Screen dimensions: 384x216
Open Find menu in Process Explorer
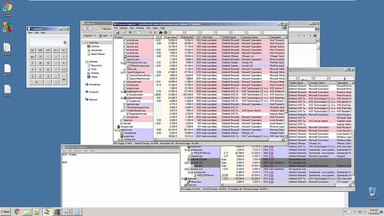pos(148,28)
